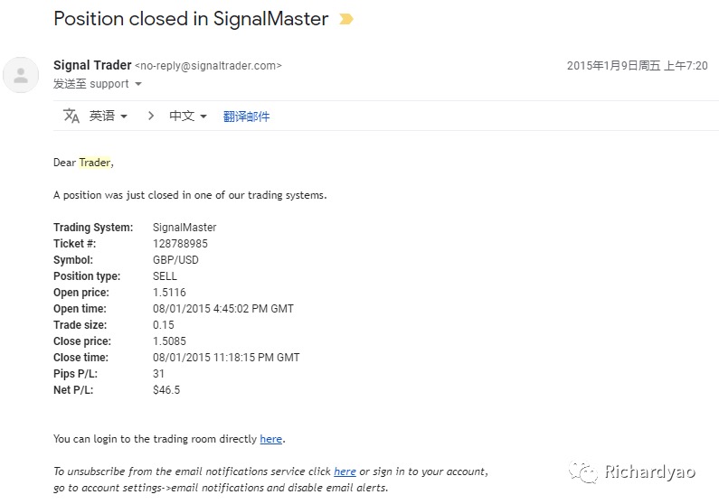Screen dimensions: 719x504
Task: Click the no-reply@signaltrader.com sender address
Action: click(208, 66)
